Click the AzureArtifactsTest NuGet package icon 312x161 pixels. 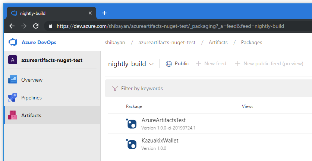pos(132,124)
